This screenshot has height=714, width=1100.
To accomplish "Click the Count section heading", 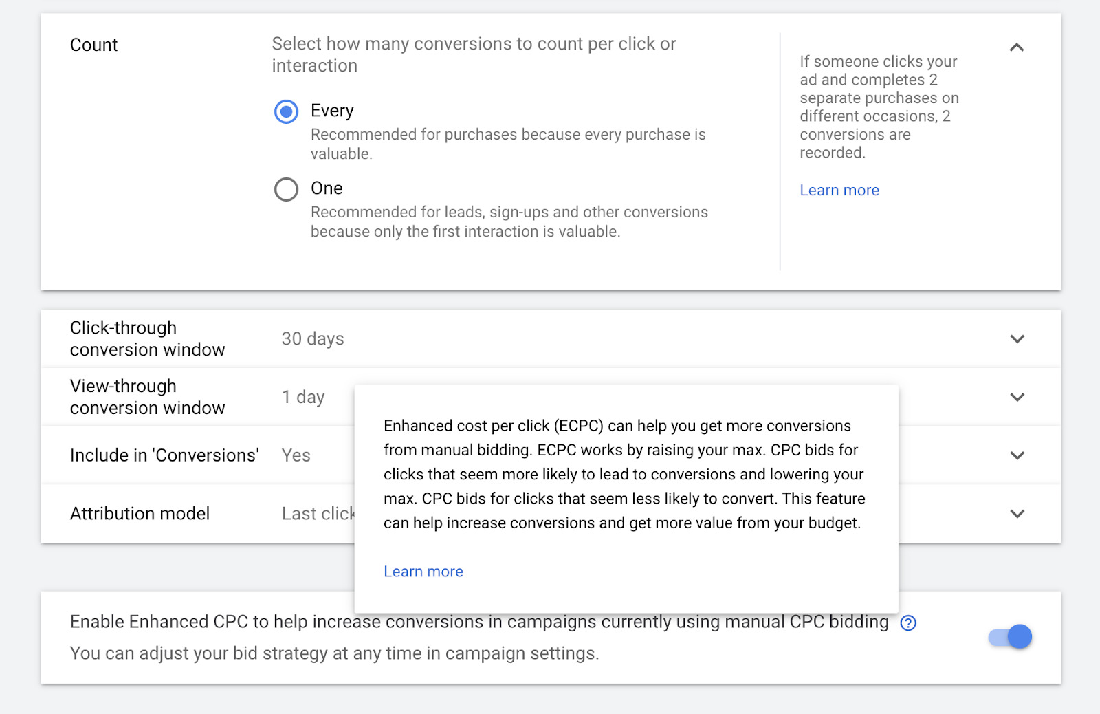I will pyautogui.click(x=93, y=45).
